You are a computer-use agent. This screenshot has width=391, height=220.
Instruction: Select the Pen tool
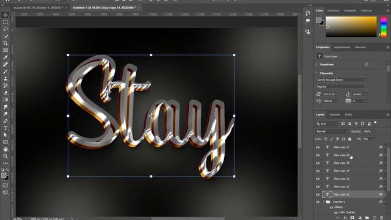pos(5,121)
